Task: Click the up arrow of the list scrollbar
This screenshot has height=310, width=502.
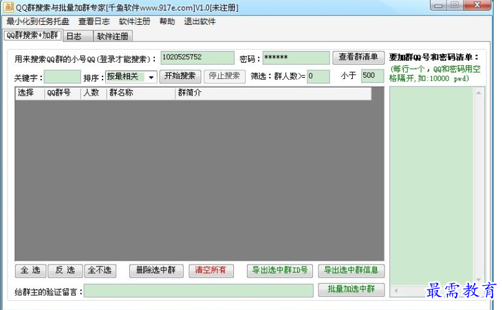Action: coord(478,93)
